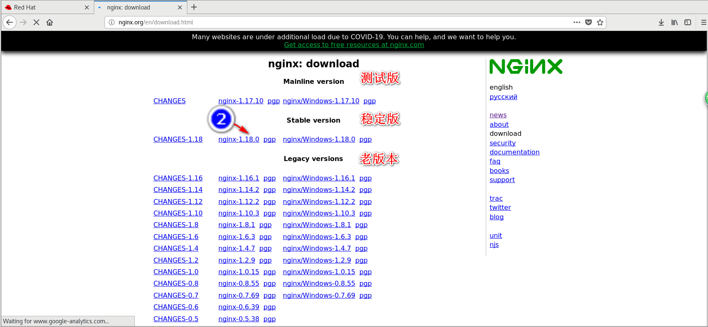This screenshot has height=327, width=708.
Task: Open CHANGES-1.0 link
Action: [176, 272]
